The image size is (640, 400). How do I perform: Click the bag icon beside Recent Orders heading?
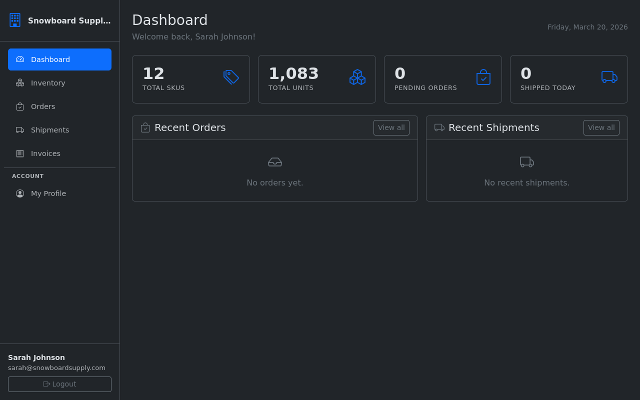tap(144, 127)
